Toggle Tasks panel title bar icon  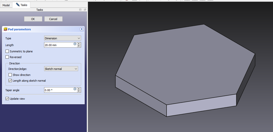80,10
